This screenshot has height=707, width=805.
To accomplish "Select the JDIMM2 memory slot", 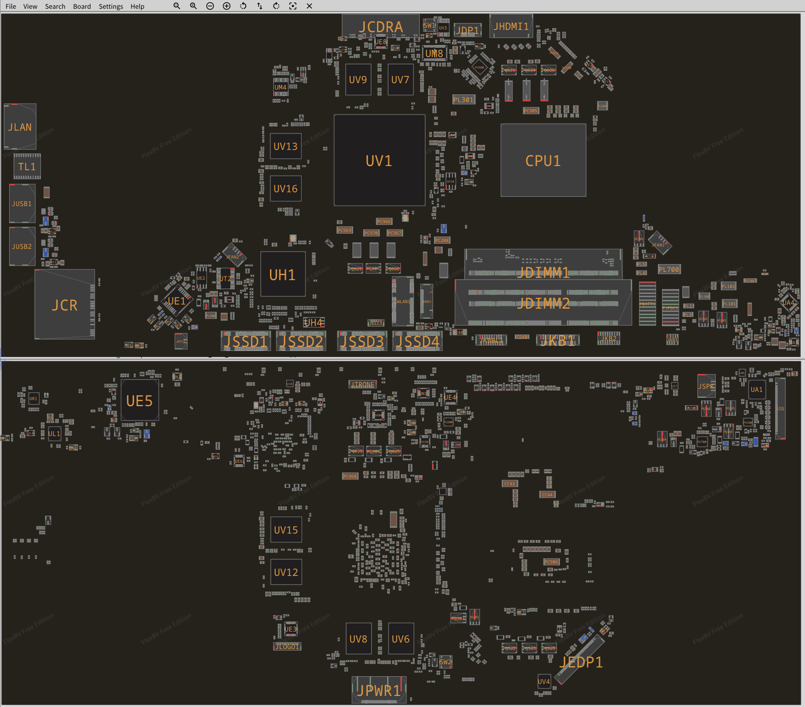I will click(x=543, y=303).
